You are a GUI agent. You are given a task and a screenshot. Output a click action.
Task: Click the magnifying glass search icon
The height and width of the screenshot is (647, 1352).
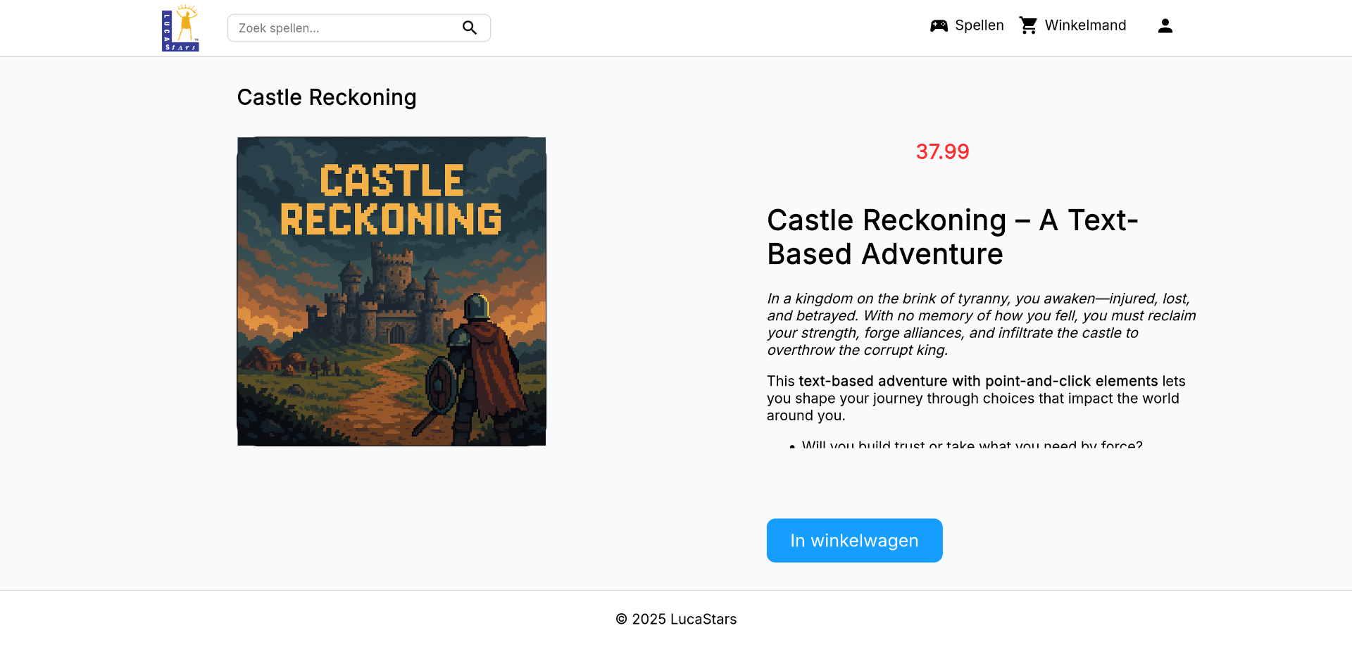coord(470,28)
